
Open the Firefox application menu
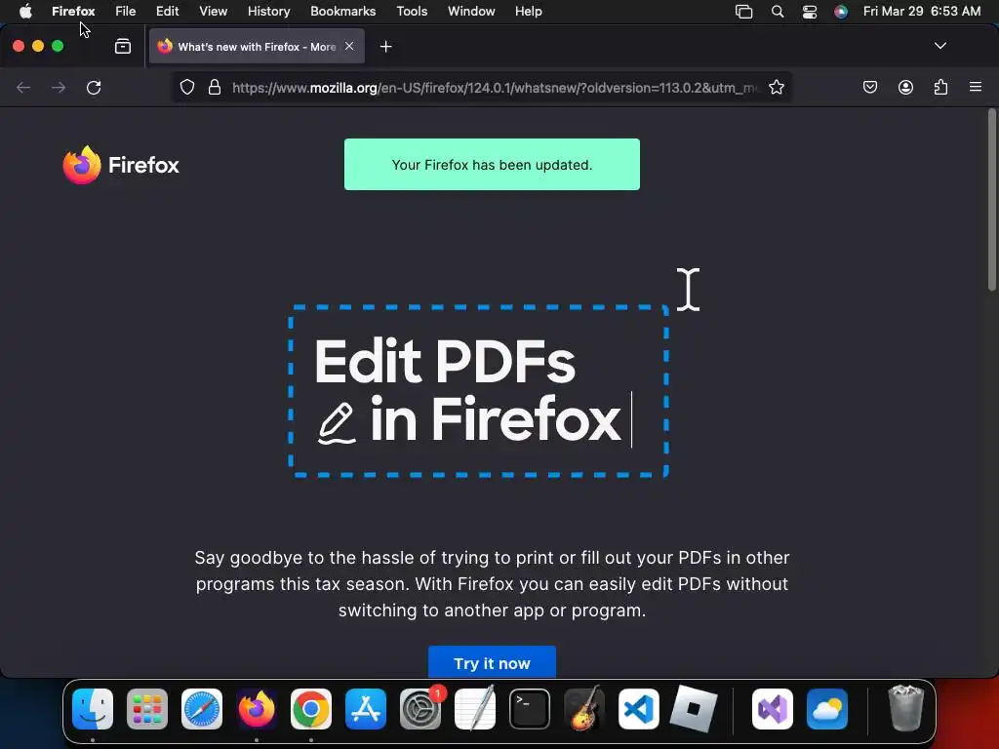73,12
